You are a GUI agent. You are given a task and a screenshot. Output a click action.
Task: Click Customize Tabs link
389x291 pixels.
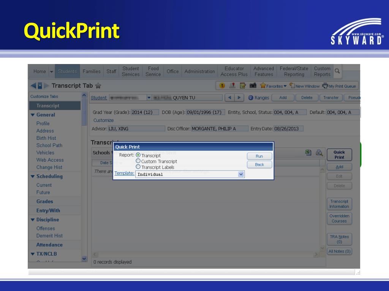(44, 97)
